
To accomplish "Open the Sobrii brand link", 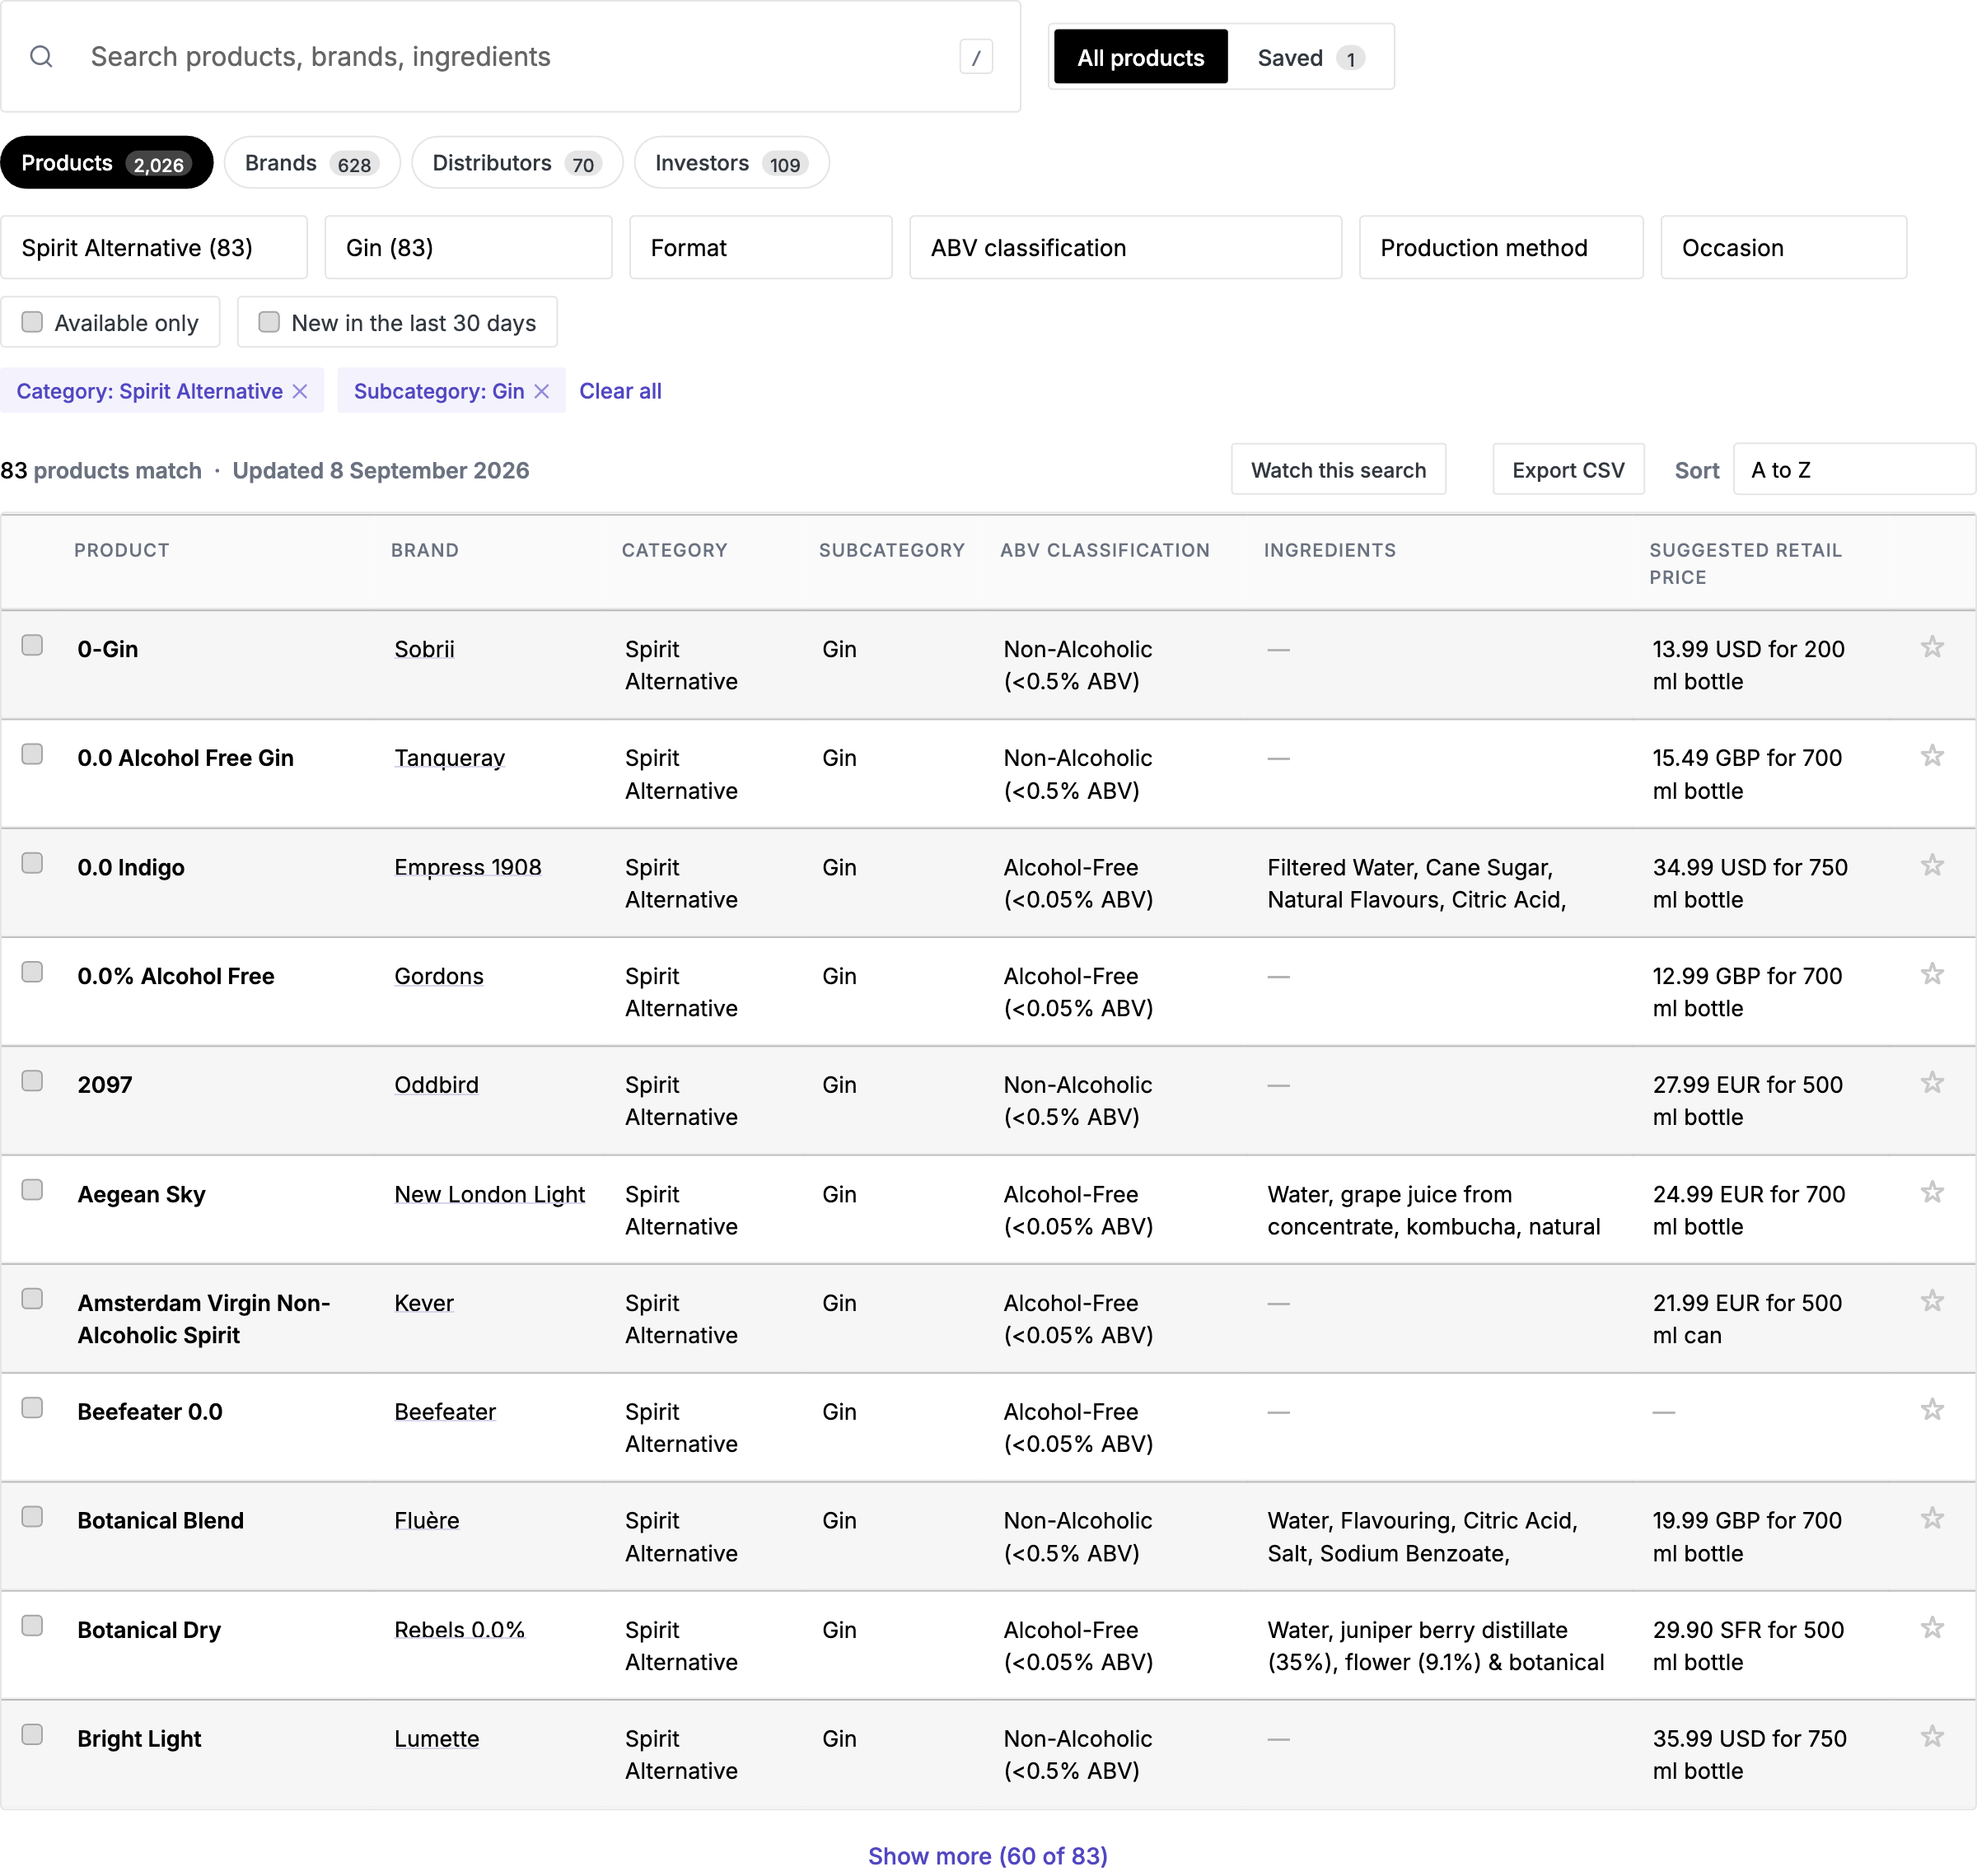I will click(x=424, y=649).
